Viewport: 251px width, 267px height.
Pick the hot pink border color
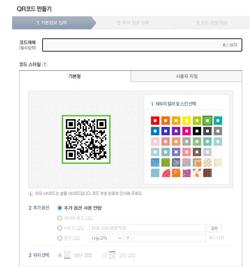tap(187, 131)
